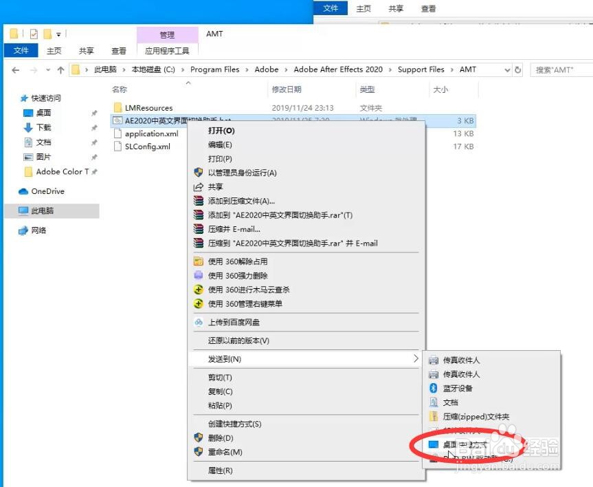Choose Copy (复制) in context menu
The width and height of the screenshot is (593, 487).
pyautogui.click(x=220, y=391)
